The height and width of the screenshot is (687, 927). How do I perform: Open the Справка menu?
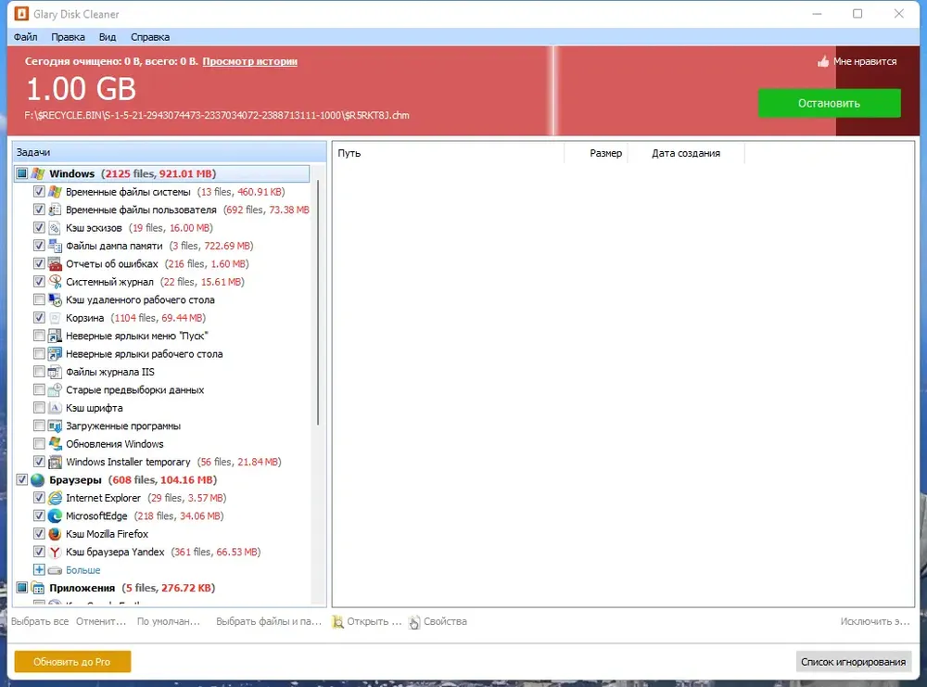pyautogui.click(x=150, y=37)
